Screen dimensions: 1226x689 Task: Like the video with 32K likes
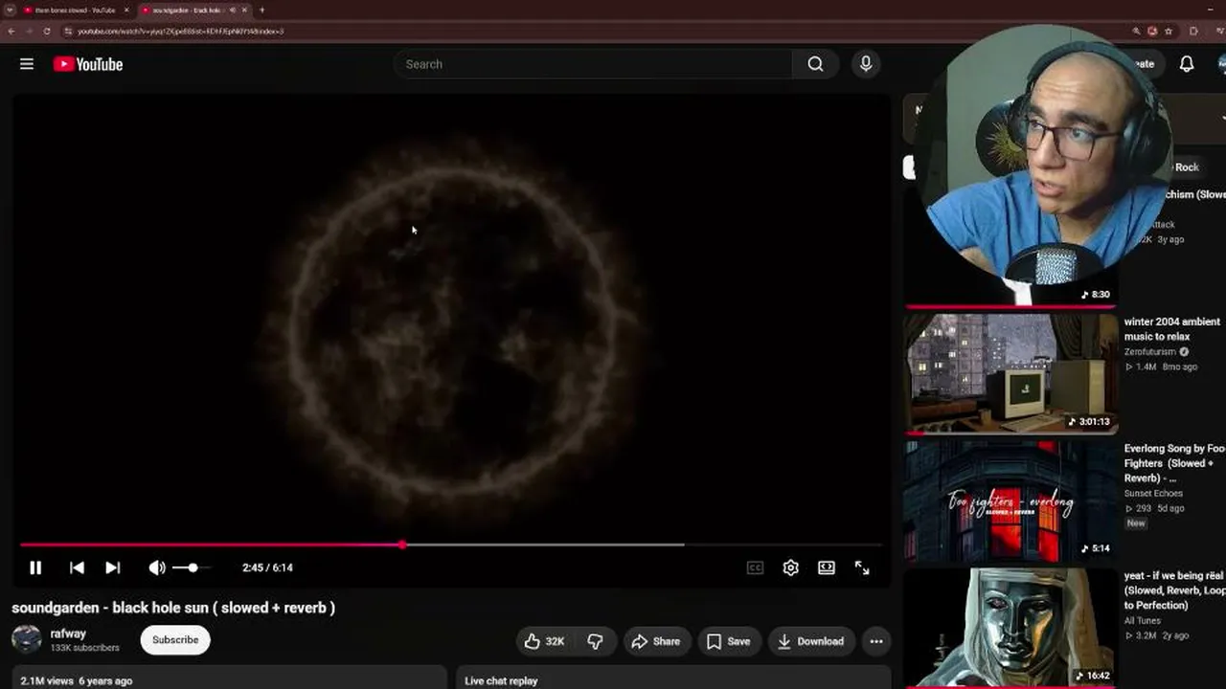544,641
